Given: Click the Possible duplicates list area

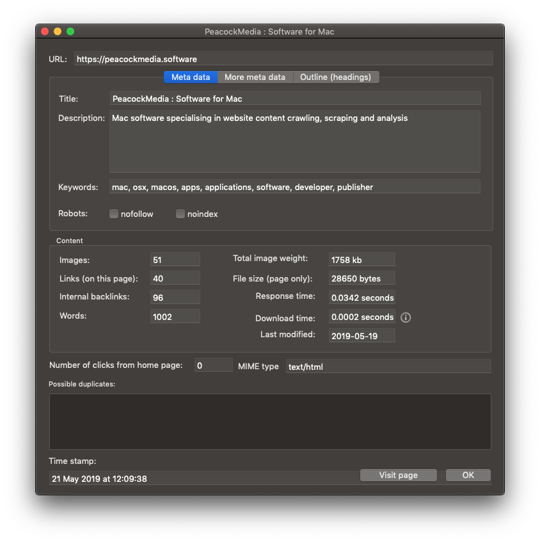Looking at the screenshot, I should point(269,421).
